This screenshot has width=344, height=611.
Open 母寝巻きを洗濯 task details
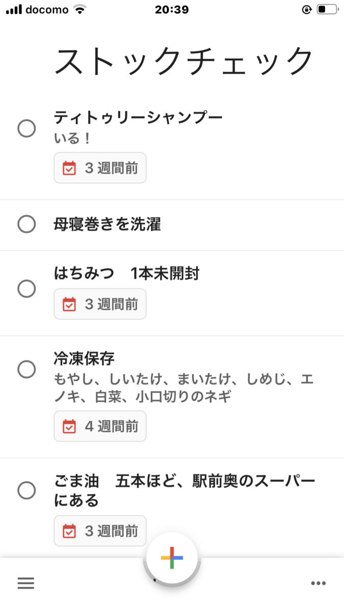(108, 224)
